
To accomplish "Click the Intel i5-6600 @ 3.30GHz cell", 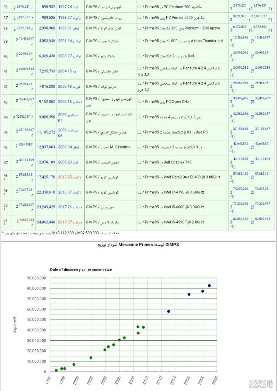I will (182, 207).
